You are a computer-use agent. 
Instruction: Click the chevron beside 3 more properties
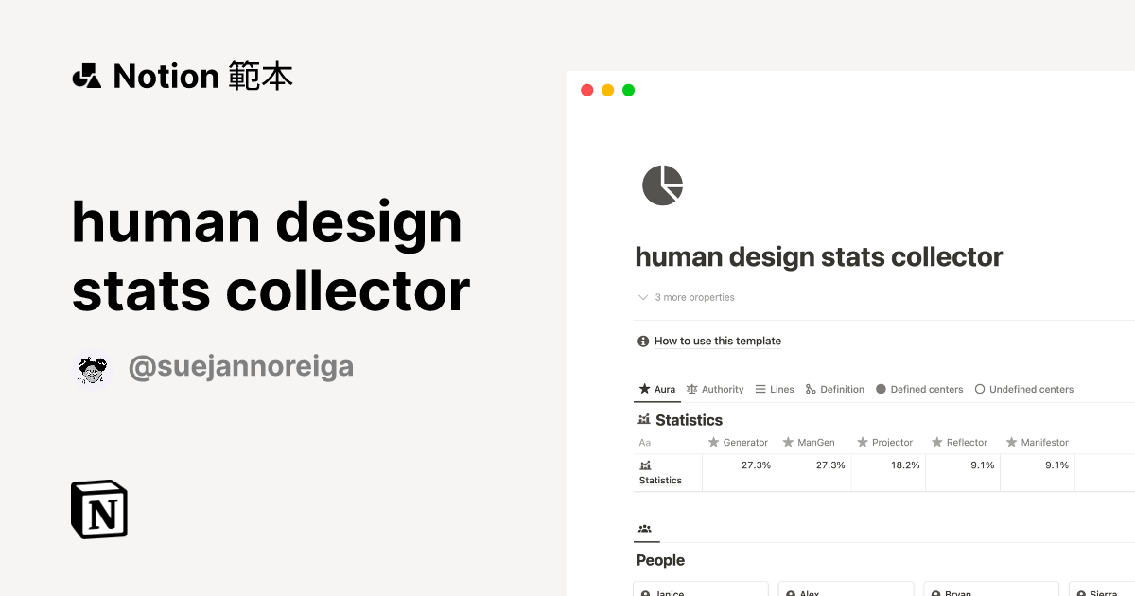coord(642,297)
